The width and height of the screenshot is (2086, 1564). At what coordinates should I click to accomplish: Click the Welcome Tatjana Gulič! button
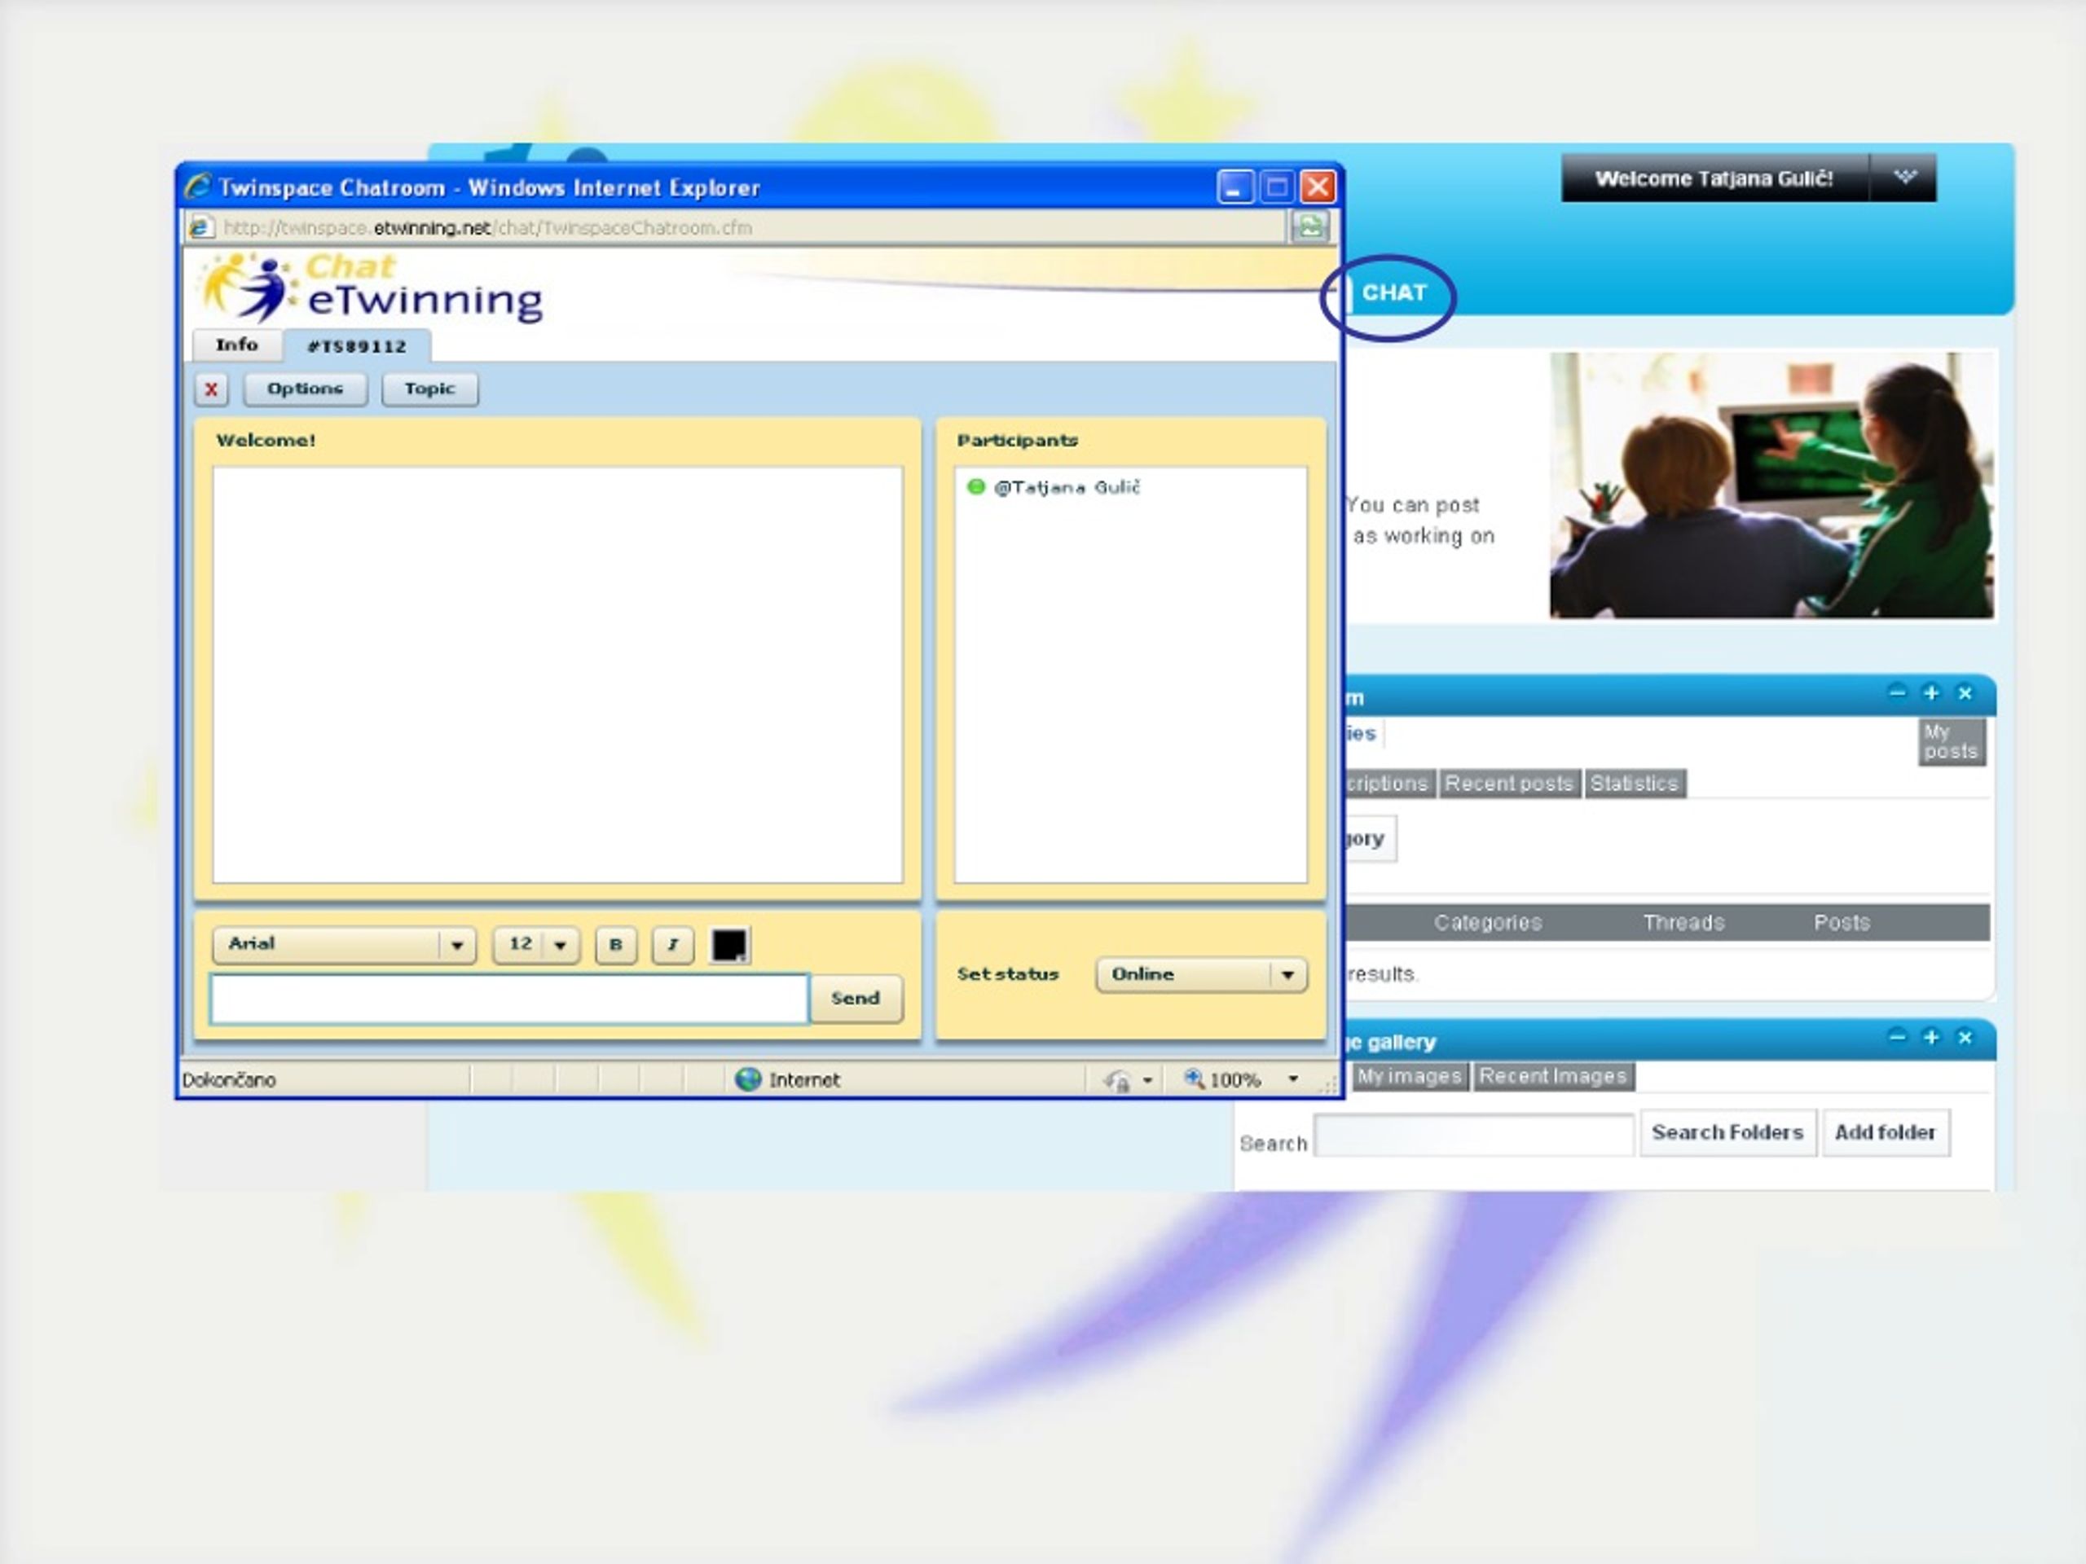tap(1714, 178)
